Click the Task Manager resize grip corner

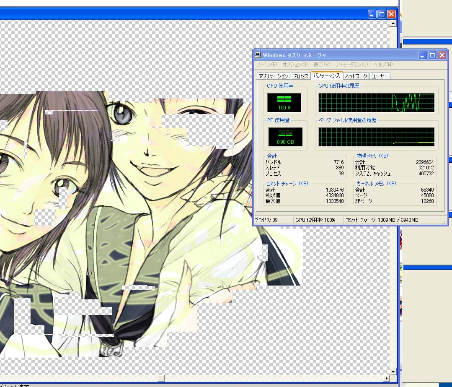444,222
